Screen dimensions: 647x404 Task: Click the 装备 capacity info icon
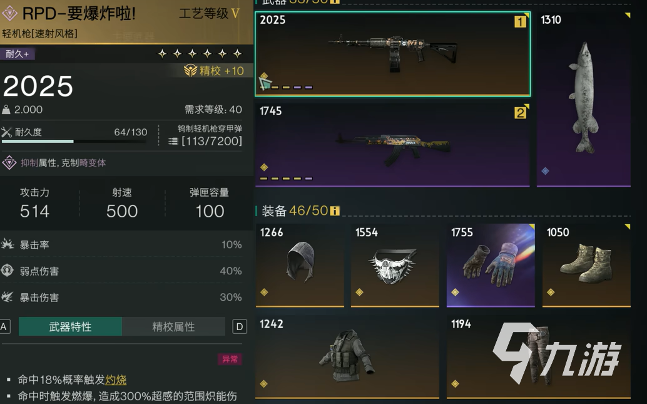coord(335,211)
